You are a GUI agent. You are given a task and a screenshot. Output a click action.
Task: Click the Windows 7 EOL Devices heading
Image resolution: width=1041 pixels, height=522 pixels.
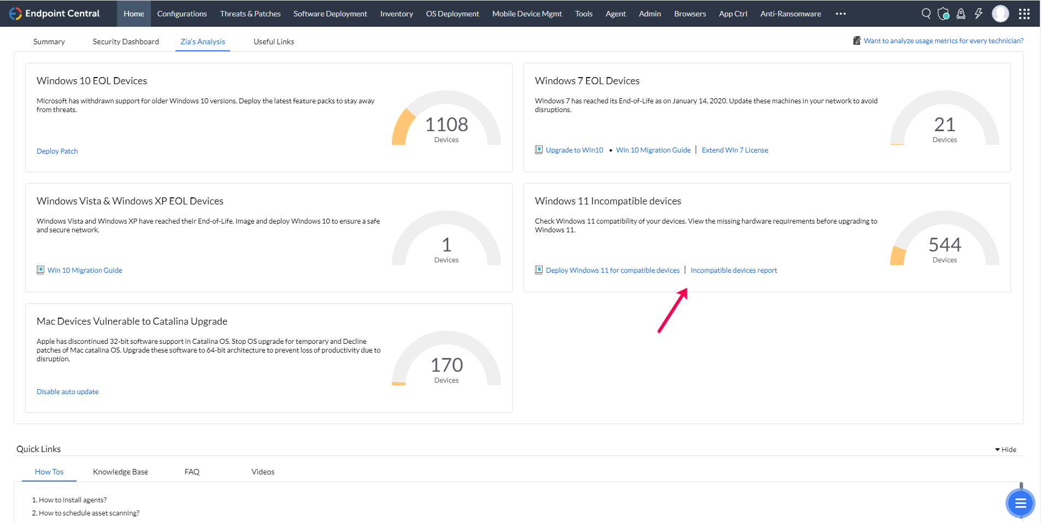pyautogui.click(x=587, y=81)
